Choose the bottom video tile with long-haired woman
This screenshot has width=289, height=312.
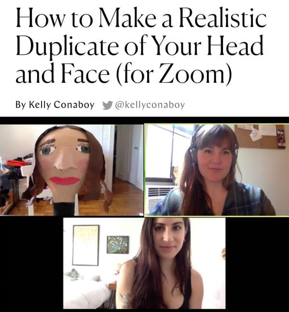click(x=144, y=263)
